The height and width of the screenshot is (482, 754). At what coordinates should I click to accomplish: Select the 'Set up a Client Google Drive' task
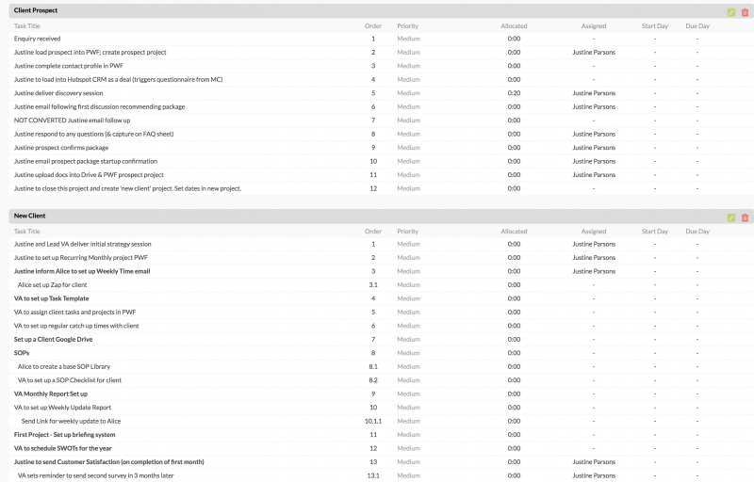click(x=53, y=339)
